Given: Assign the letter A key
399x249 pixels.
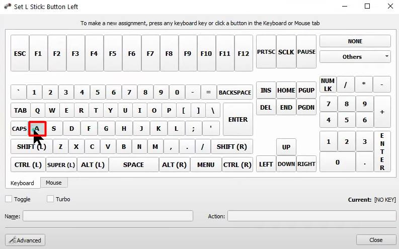Looking at the screenshot, I should coord(37,129).
